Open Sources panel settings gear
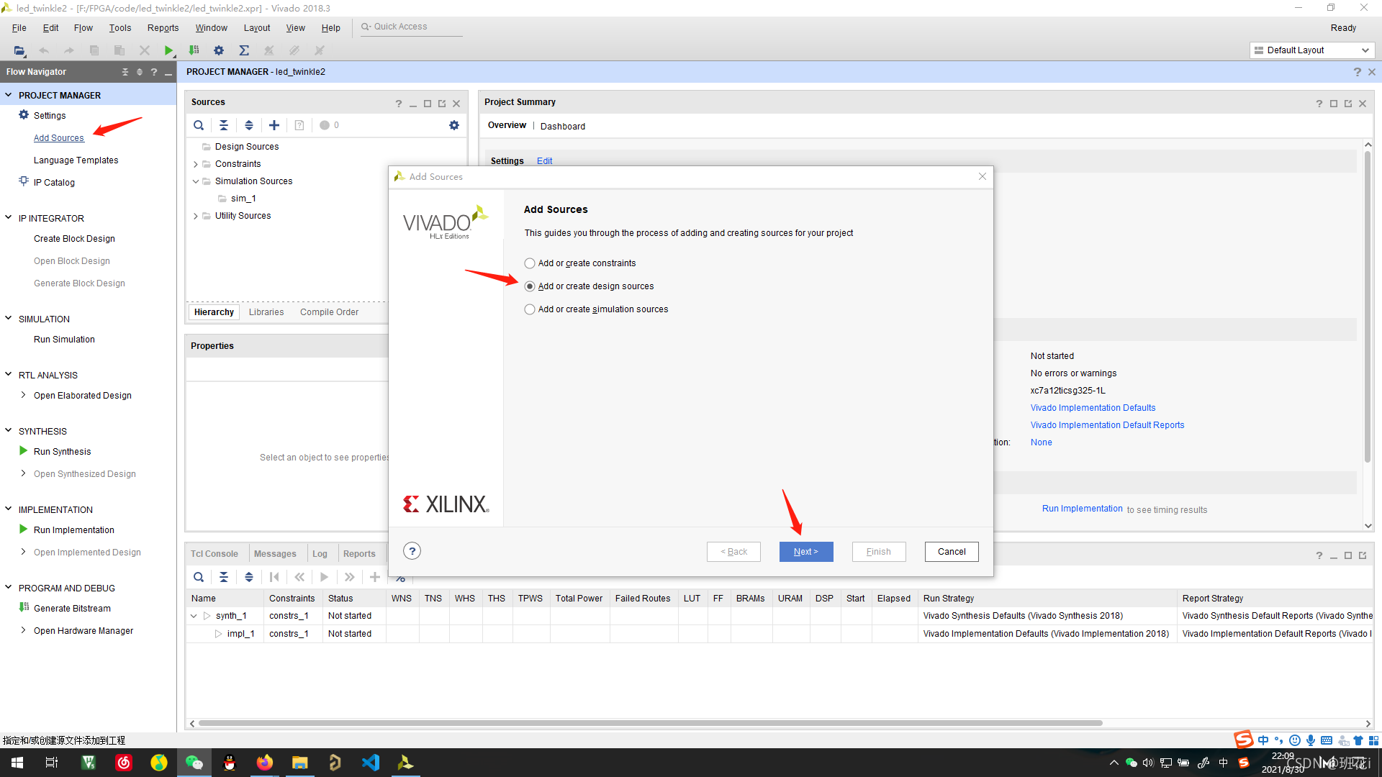 pyautogui.click(x=454, y=125)
